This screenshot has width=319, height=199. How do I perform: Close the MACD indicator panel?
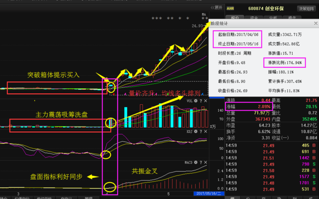point(206,163)
